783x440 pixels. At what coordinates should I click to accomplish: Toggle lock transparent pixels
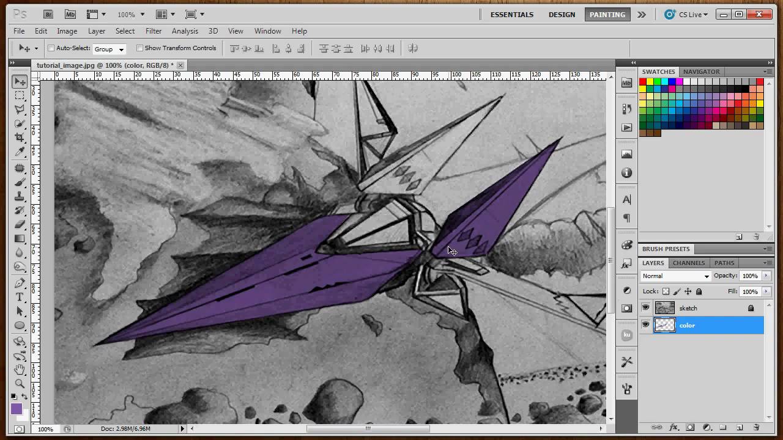tap(666, 291)
